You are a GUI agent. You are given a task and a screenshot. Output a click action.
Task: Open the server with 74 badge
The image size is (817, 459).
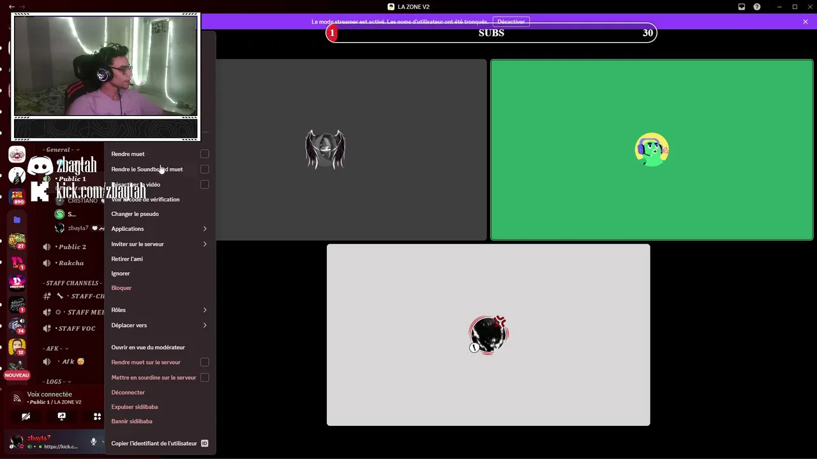pos(17,326)
